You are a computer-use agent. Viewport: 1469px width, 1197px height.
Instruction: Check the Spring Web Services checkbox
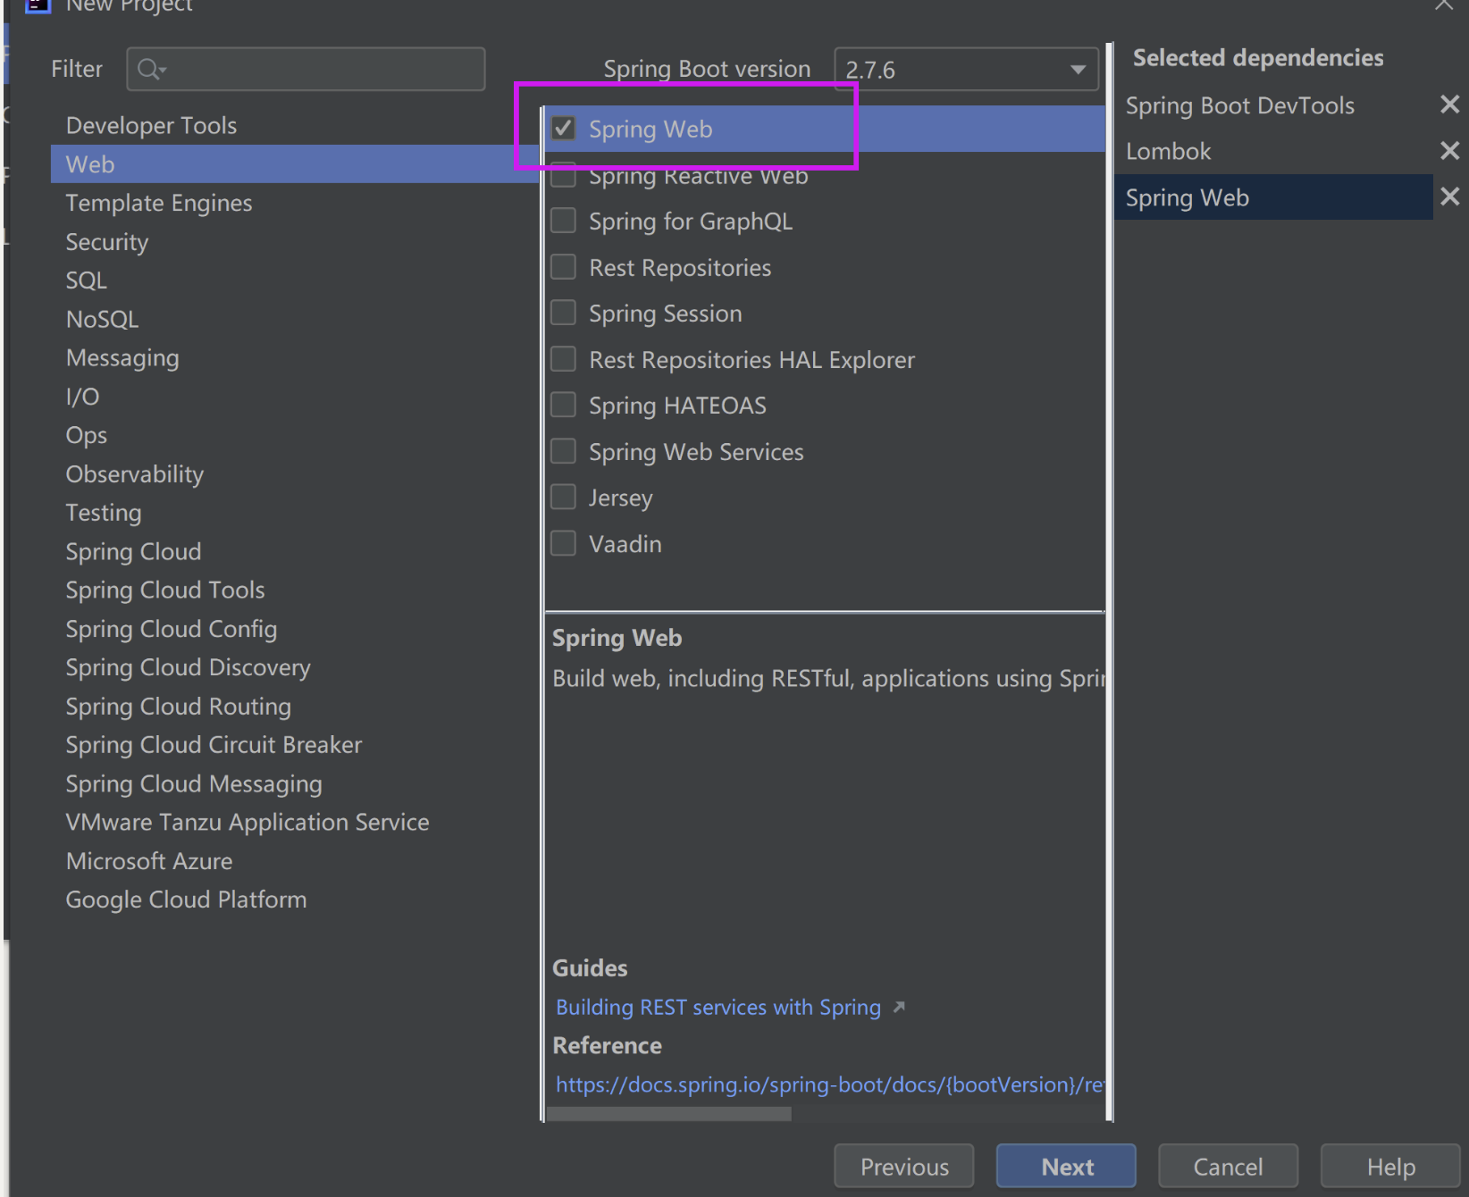[x=563, y=451]
